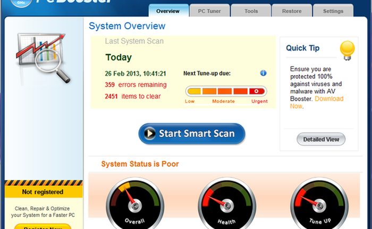Click the play arrow on Start Smart Scan
372x229 pixels.
(150, 134)
